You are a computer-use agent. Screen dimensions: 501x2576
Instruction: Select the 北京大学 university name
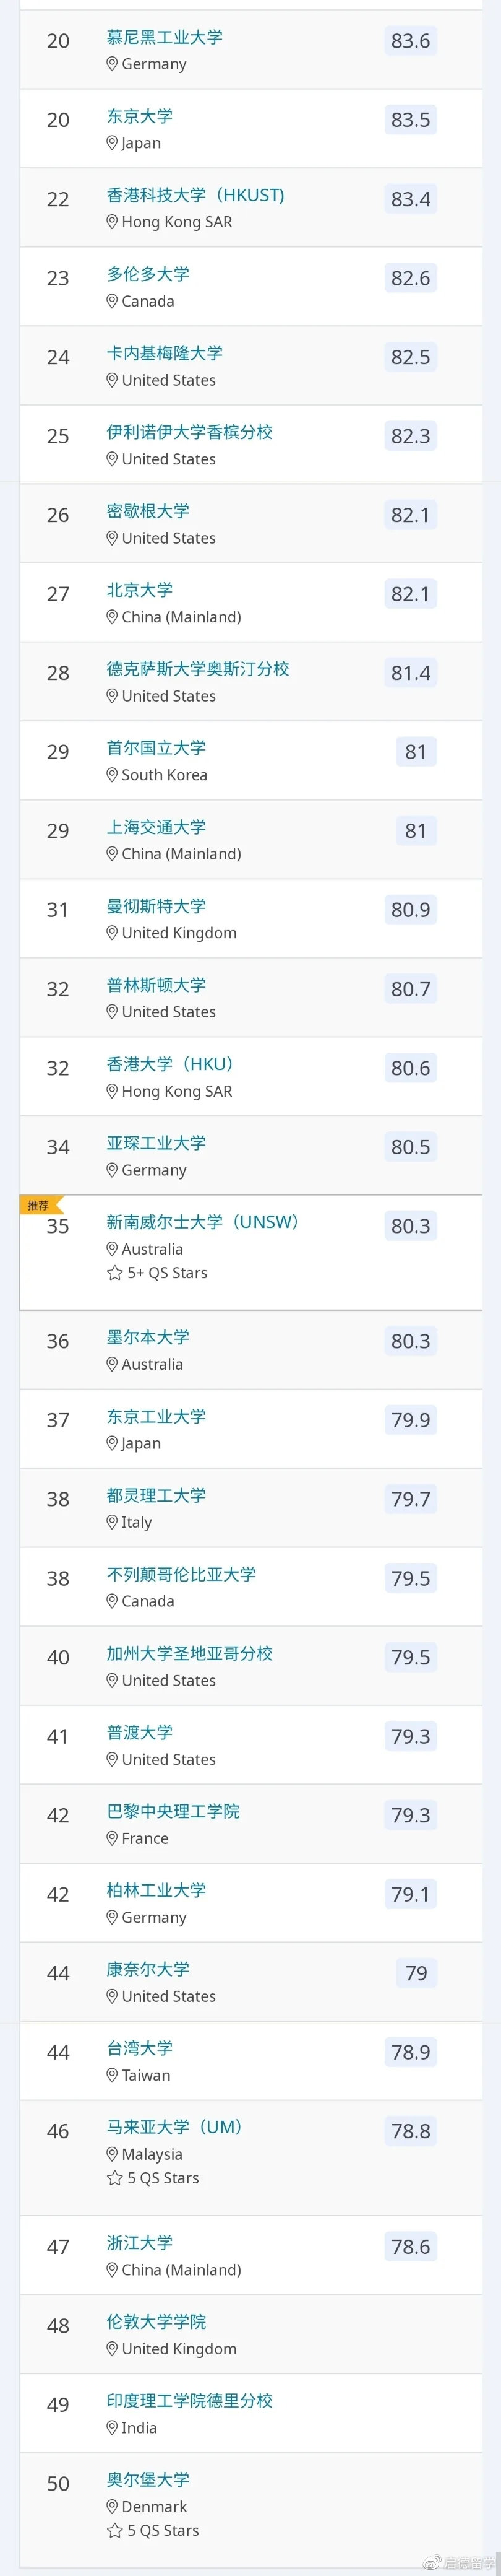click(140, 590)
